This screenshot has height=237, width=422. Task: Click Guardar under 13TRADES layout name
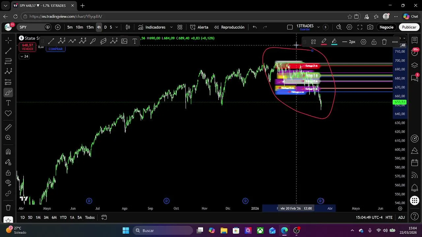click(305, 30)
